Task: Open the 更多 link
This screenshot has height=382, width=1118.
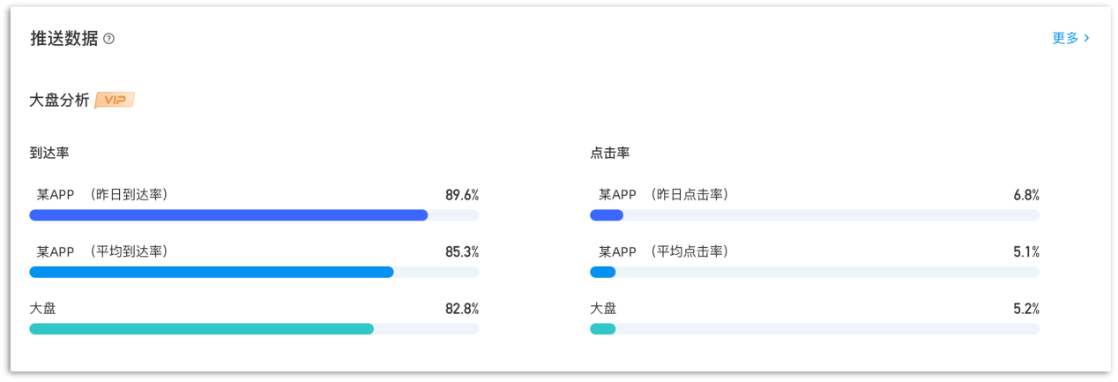Action: tap(1065, 38)
